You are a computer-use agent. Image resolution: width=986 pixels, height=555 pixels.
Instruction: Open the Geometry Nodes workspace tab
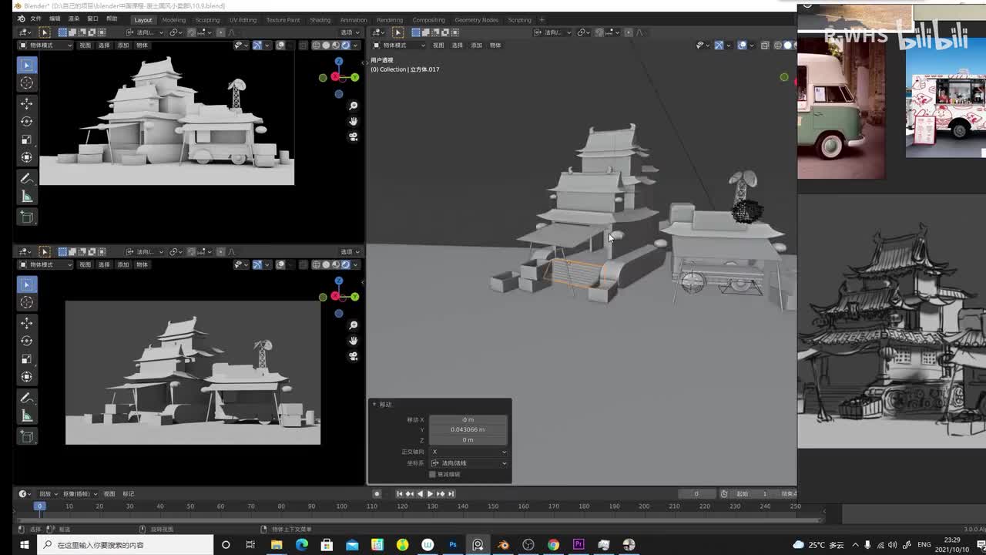coord(476,20)
